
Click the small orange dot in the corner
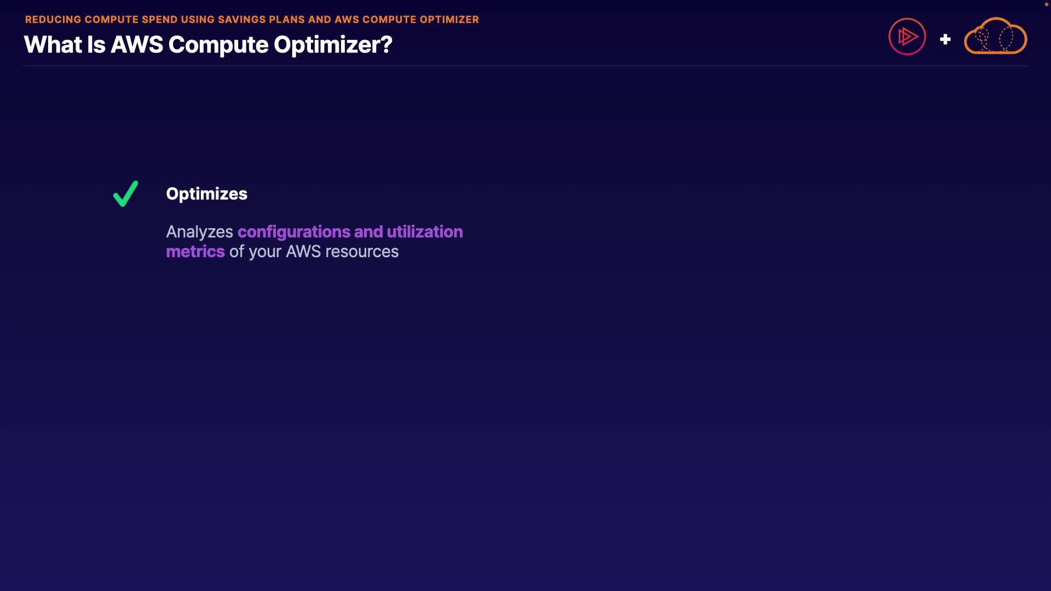(x=1046, y=4)
